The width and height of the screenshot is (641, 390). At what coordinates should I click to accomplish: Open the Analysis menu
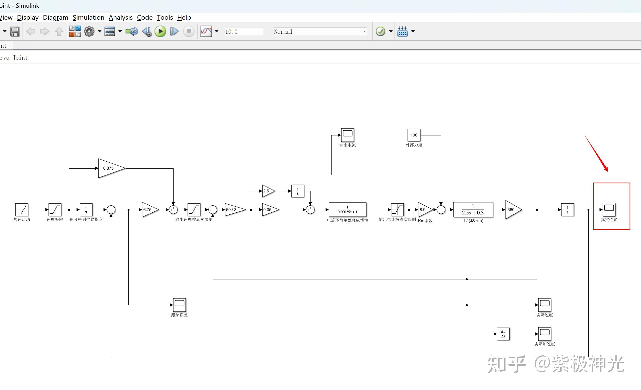coord(120,17)
